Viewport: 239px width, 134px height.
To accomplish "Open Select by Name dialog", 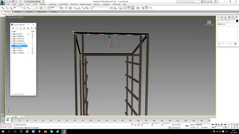I will click(x=28, y=8).
